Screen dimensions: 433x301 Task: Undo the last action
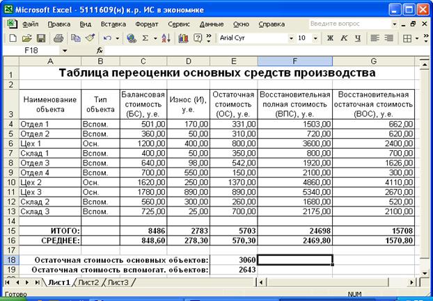(107, 38)
